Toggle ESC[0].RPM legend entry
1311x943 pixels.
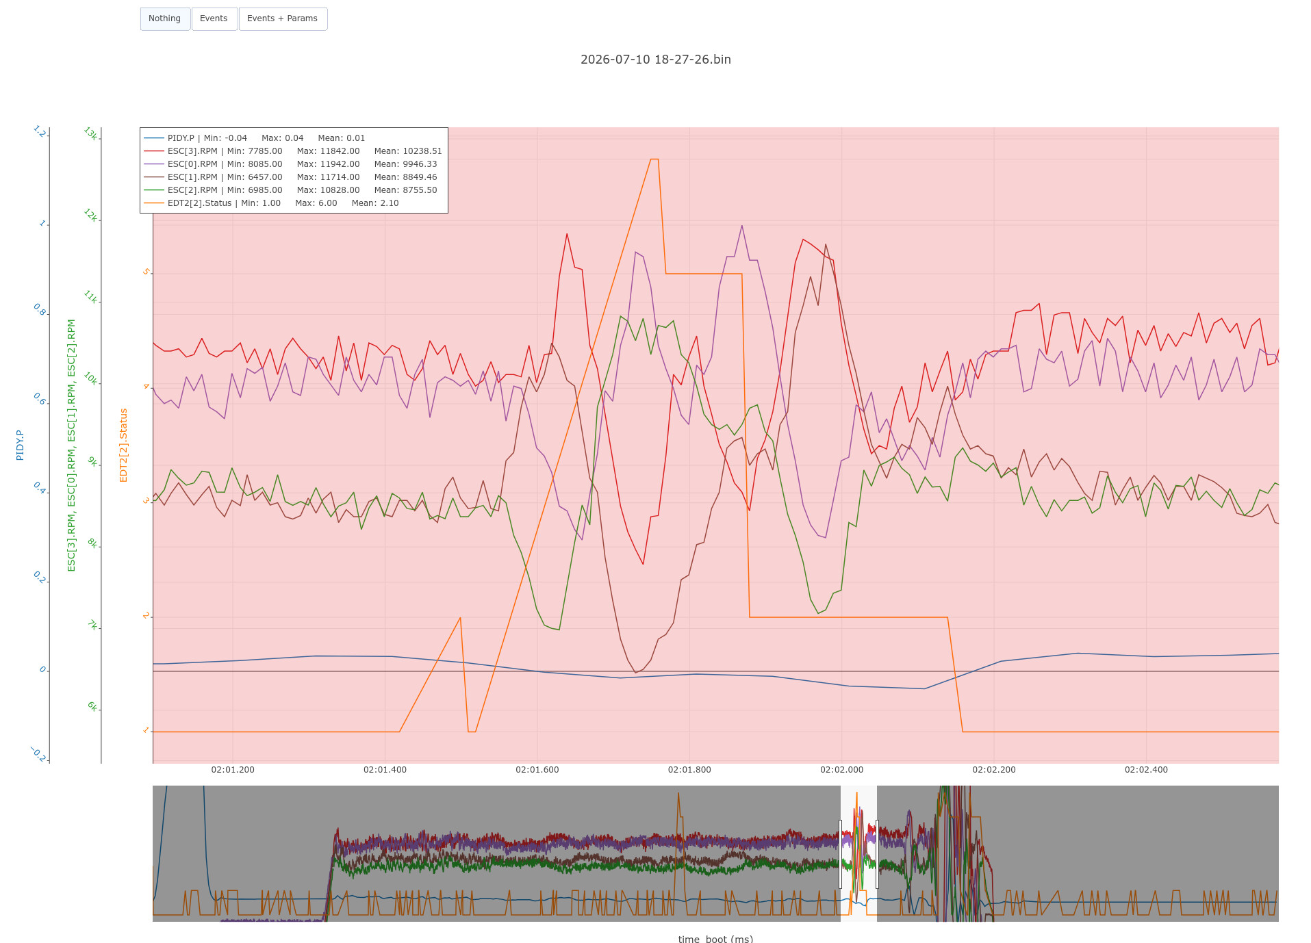pos(290,164)
